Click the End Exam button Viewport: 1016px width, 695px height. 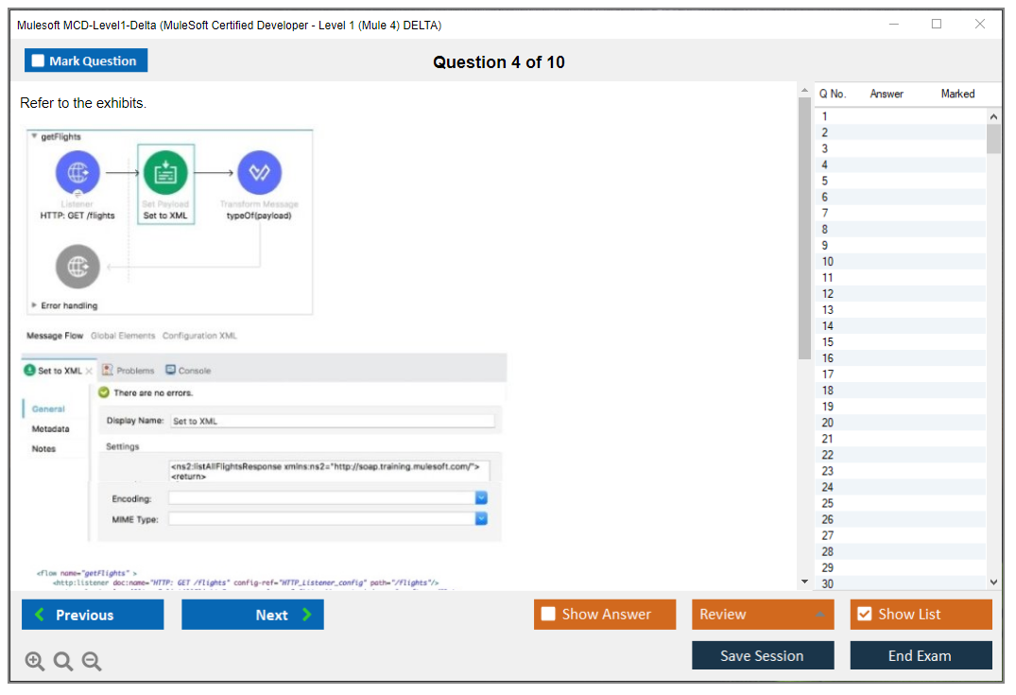[921, 655]
